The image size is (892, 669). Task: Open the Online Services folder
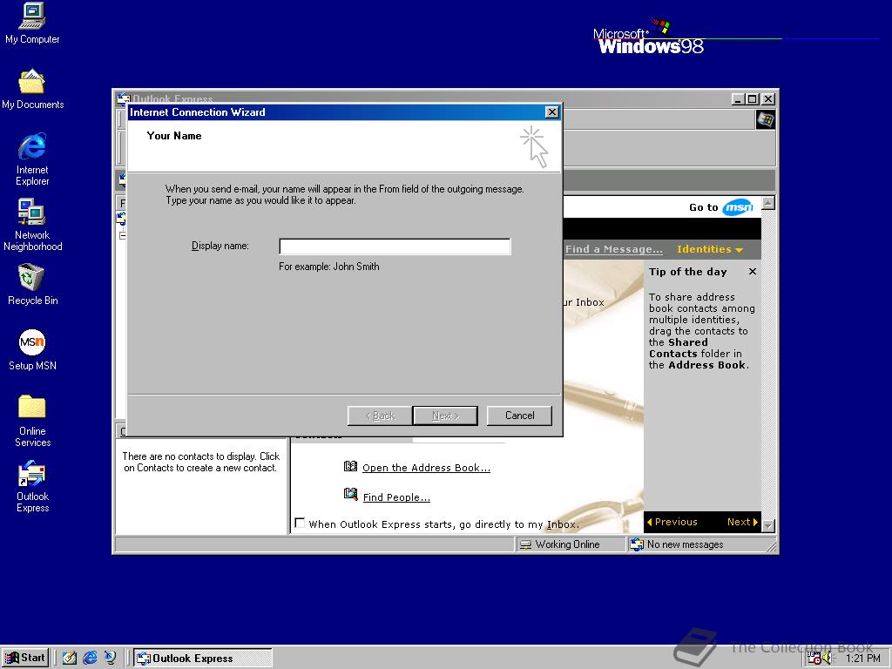32,421
